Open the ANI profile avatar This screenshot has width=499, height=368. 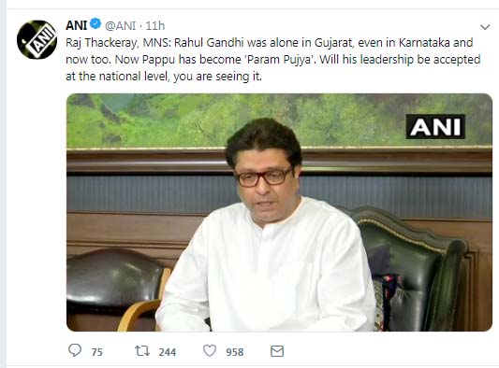(x=37, y=39)
